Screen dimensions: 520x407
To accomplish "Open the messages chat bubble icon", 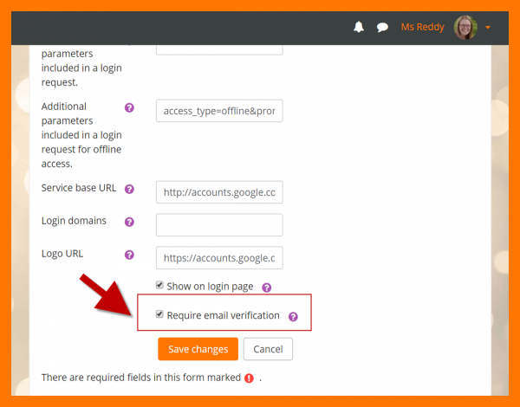I will pyautogui.click(x=382, y=28).
